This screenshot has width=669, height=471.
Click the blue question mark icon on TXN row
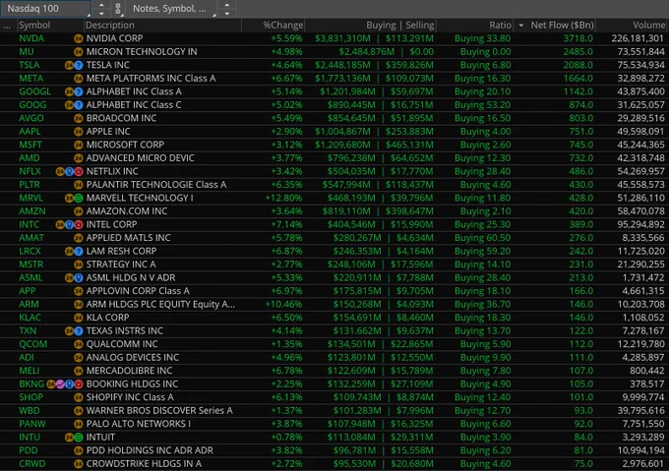coord(79,330)
